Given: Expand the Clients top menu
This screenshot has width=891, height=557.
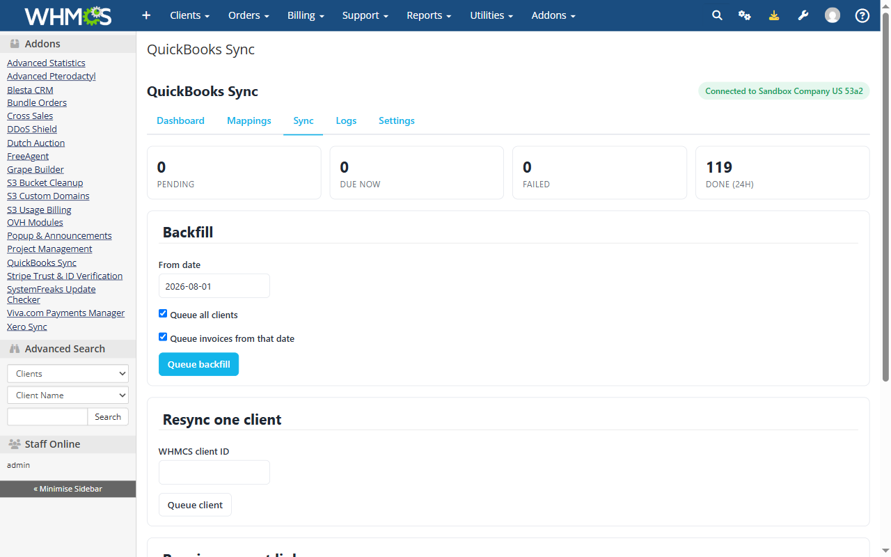Looking at the screenshot, I should [x=190, y=15].
